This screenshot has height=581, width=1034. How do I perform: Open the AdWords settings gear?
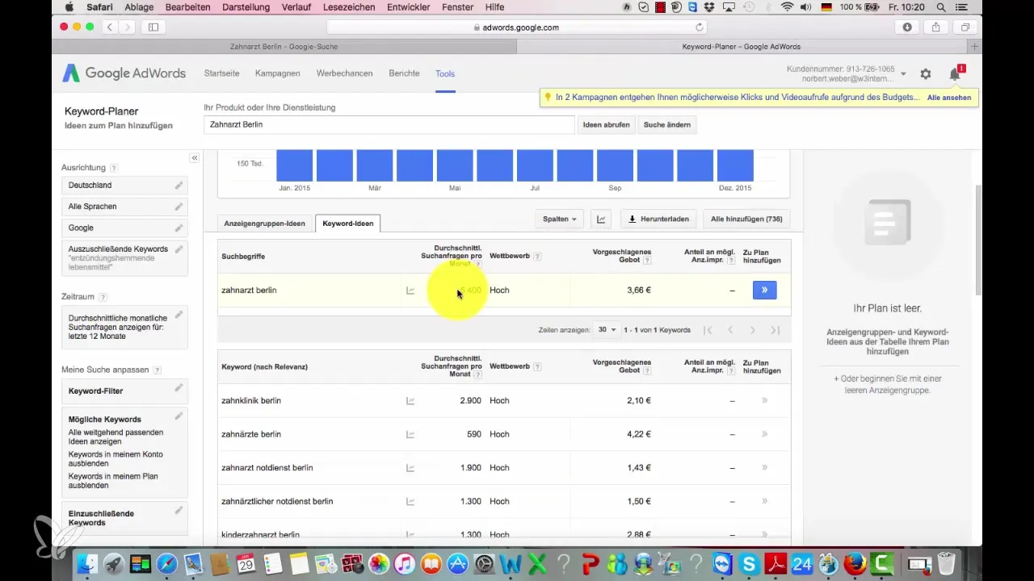pos(926,73)
